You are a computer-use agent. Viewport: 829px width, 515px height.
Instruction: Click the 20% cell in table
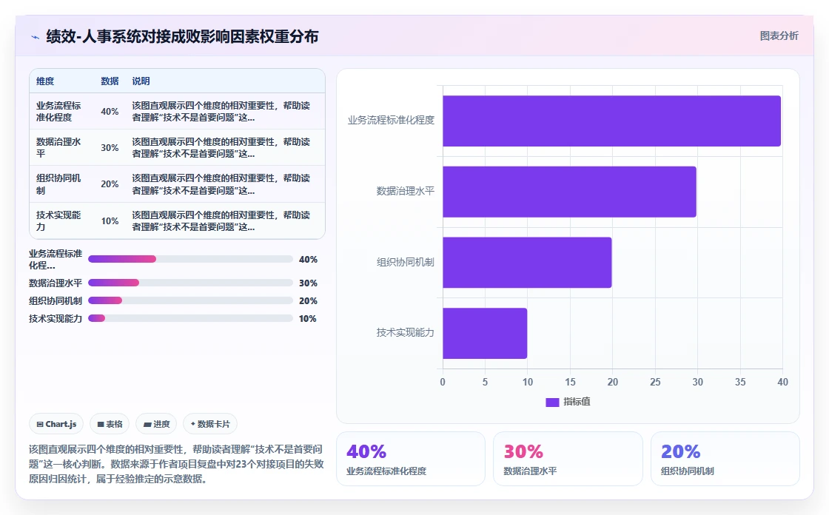(110, 184)
